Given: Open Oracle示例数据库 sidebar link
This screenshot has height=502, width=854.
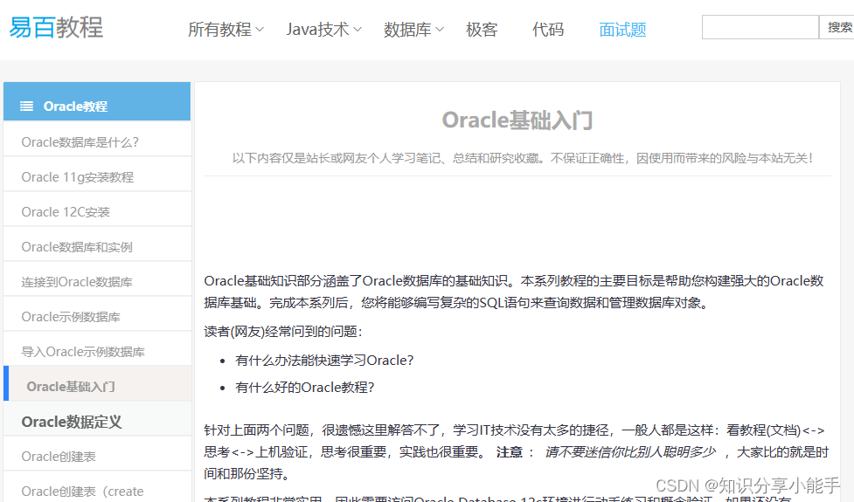Looking at the screenshot, I should 71,317.
